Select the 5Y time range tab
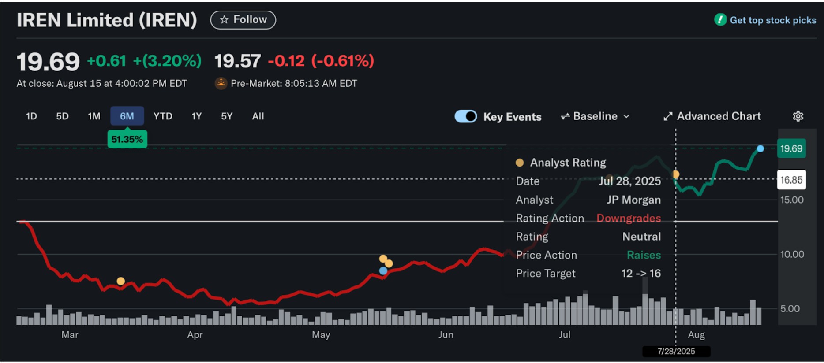This screenshot has height=363, width=824. coord(227,116)
